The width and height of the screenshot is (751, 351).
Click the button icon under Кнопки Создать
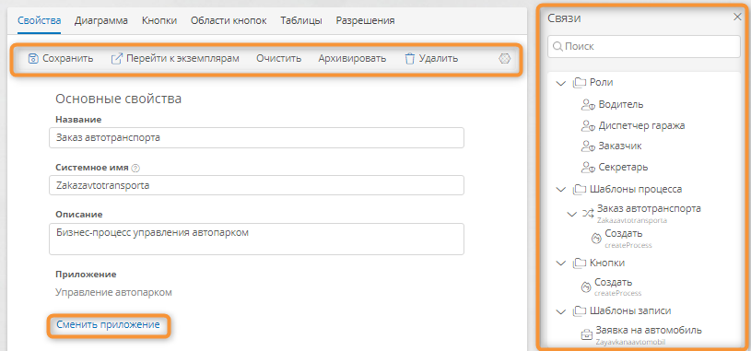pyautogui.click(x=585, y=287)
